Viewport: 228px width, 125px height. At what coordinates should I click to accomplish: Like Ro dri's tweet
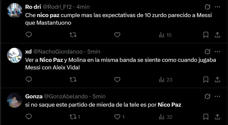click(117, 35)
